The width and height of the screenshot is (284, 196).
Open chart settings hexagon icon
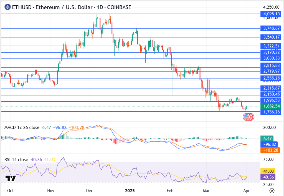pyautogui.click(x=272, y=191)
